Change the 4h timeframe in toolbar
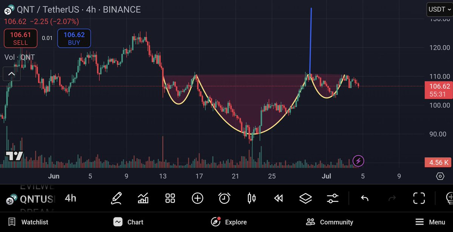Image resolution: width=453 pixels, height=232 pixels. (x=71, y=198)
